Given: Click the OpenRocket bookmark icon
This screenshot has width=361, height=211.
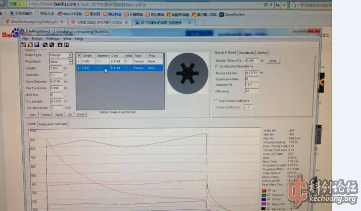Looking at the screenshot, I should tap(221, 15).
